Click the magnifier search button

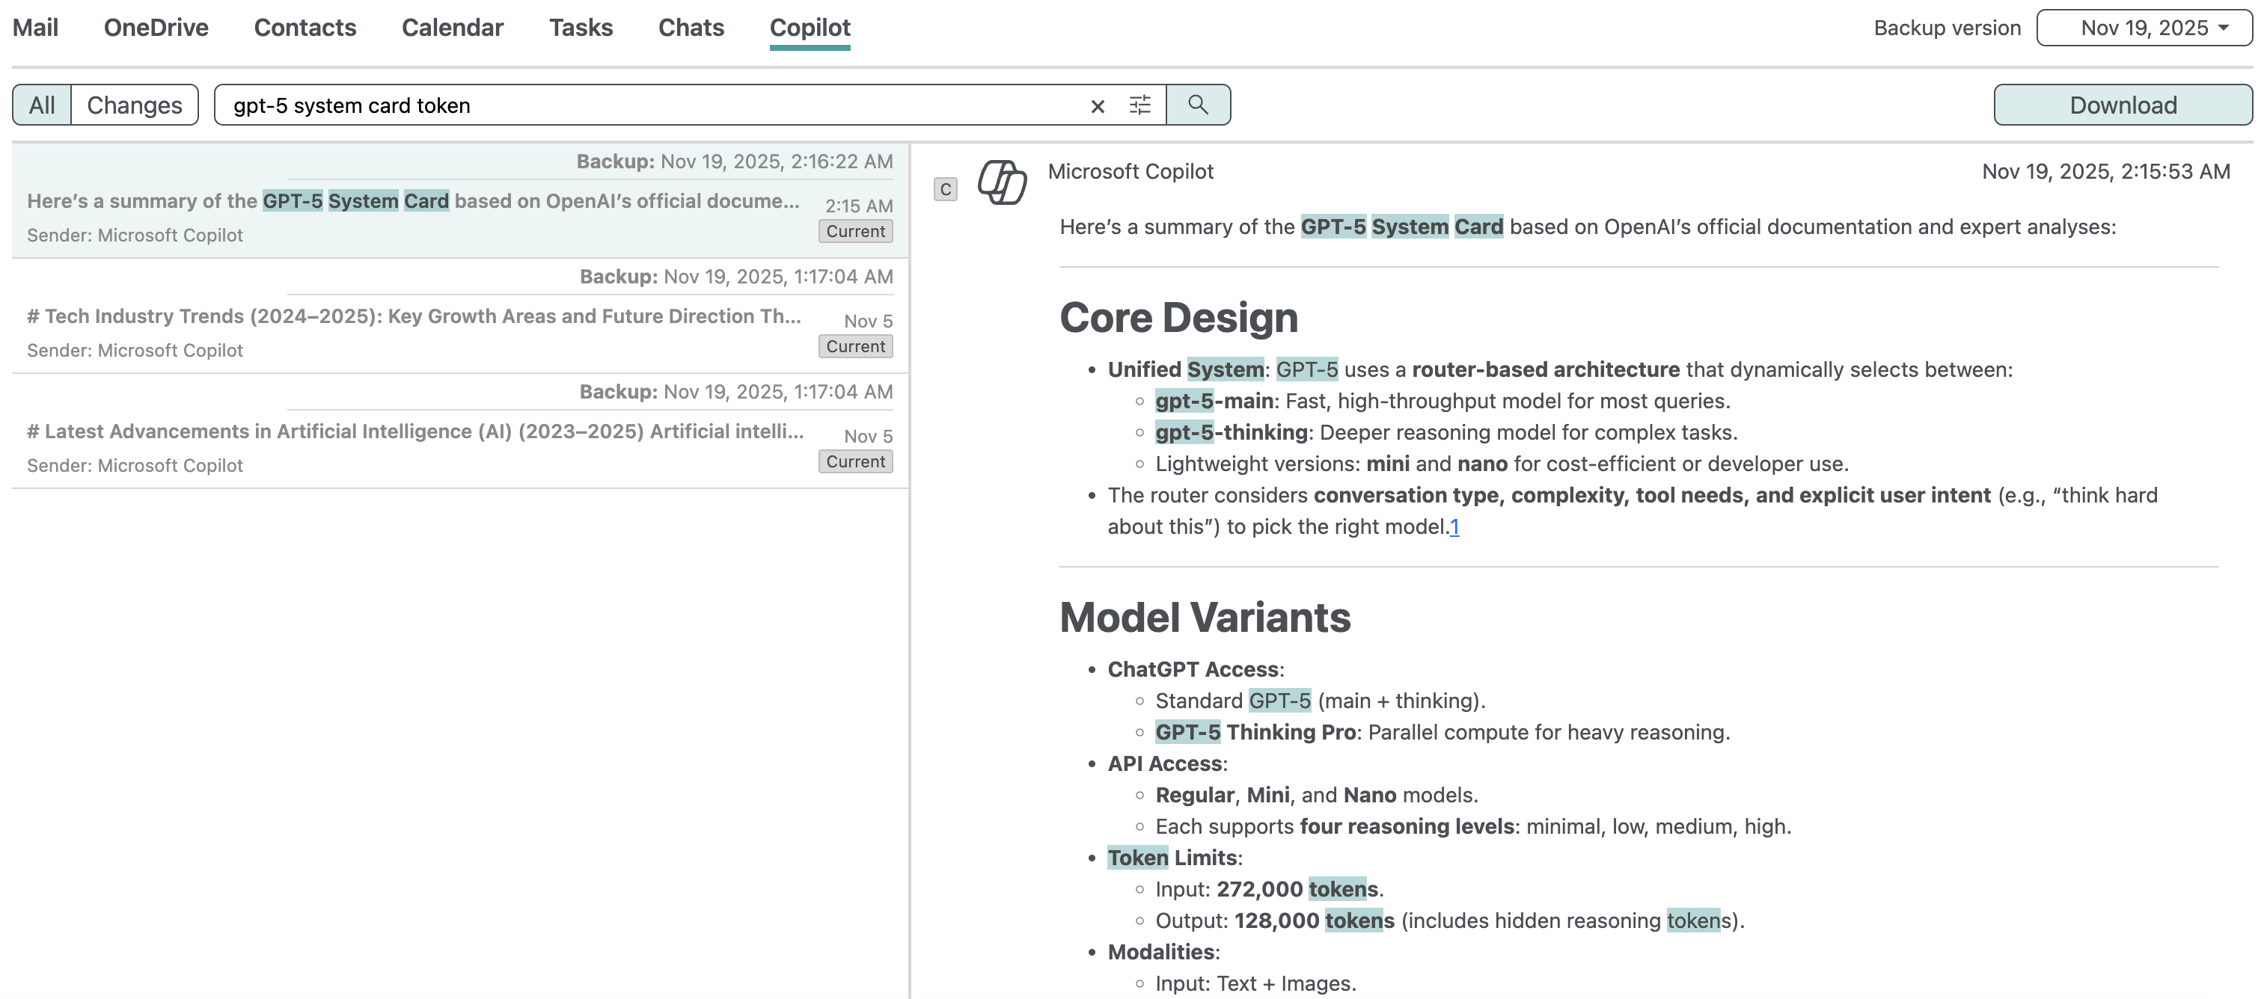pyautogui.click(x=1197, y=105)
